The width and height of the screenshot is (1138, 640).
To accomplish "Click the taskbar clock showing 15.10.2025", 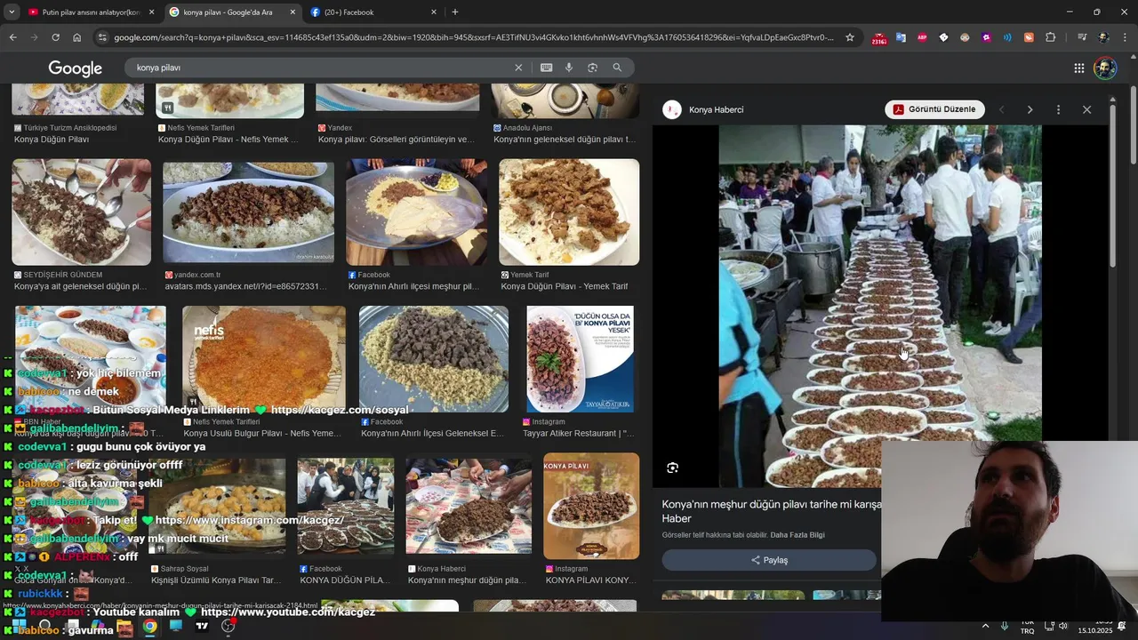I will tap(1095, 627).
